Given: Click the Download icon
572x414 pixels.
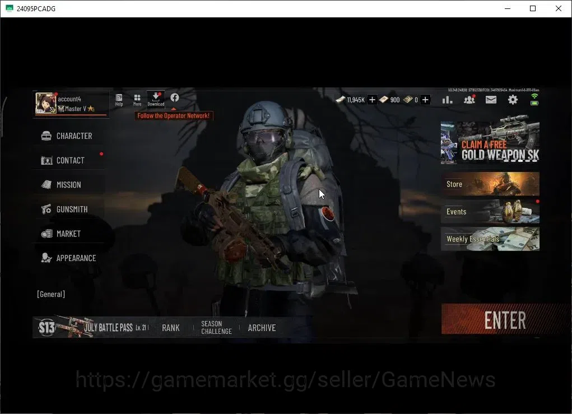Looking at the screenshot, I should (156, 99).
